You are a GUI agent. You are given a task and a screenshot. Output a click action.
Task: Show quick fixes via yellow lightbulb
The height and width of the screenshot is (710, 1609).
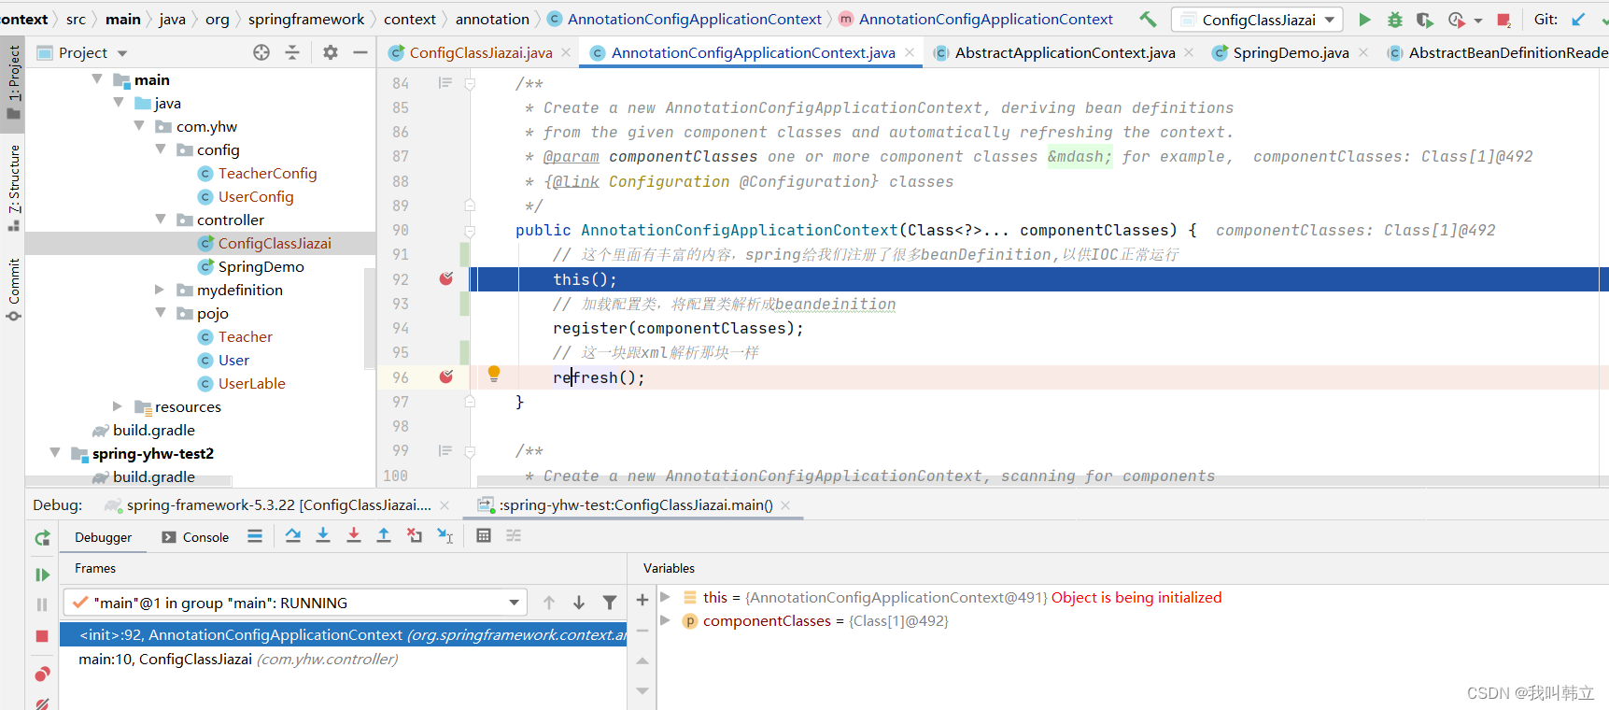point(494,374)
